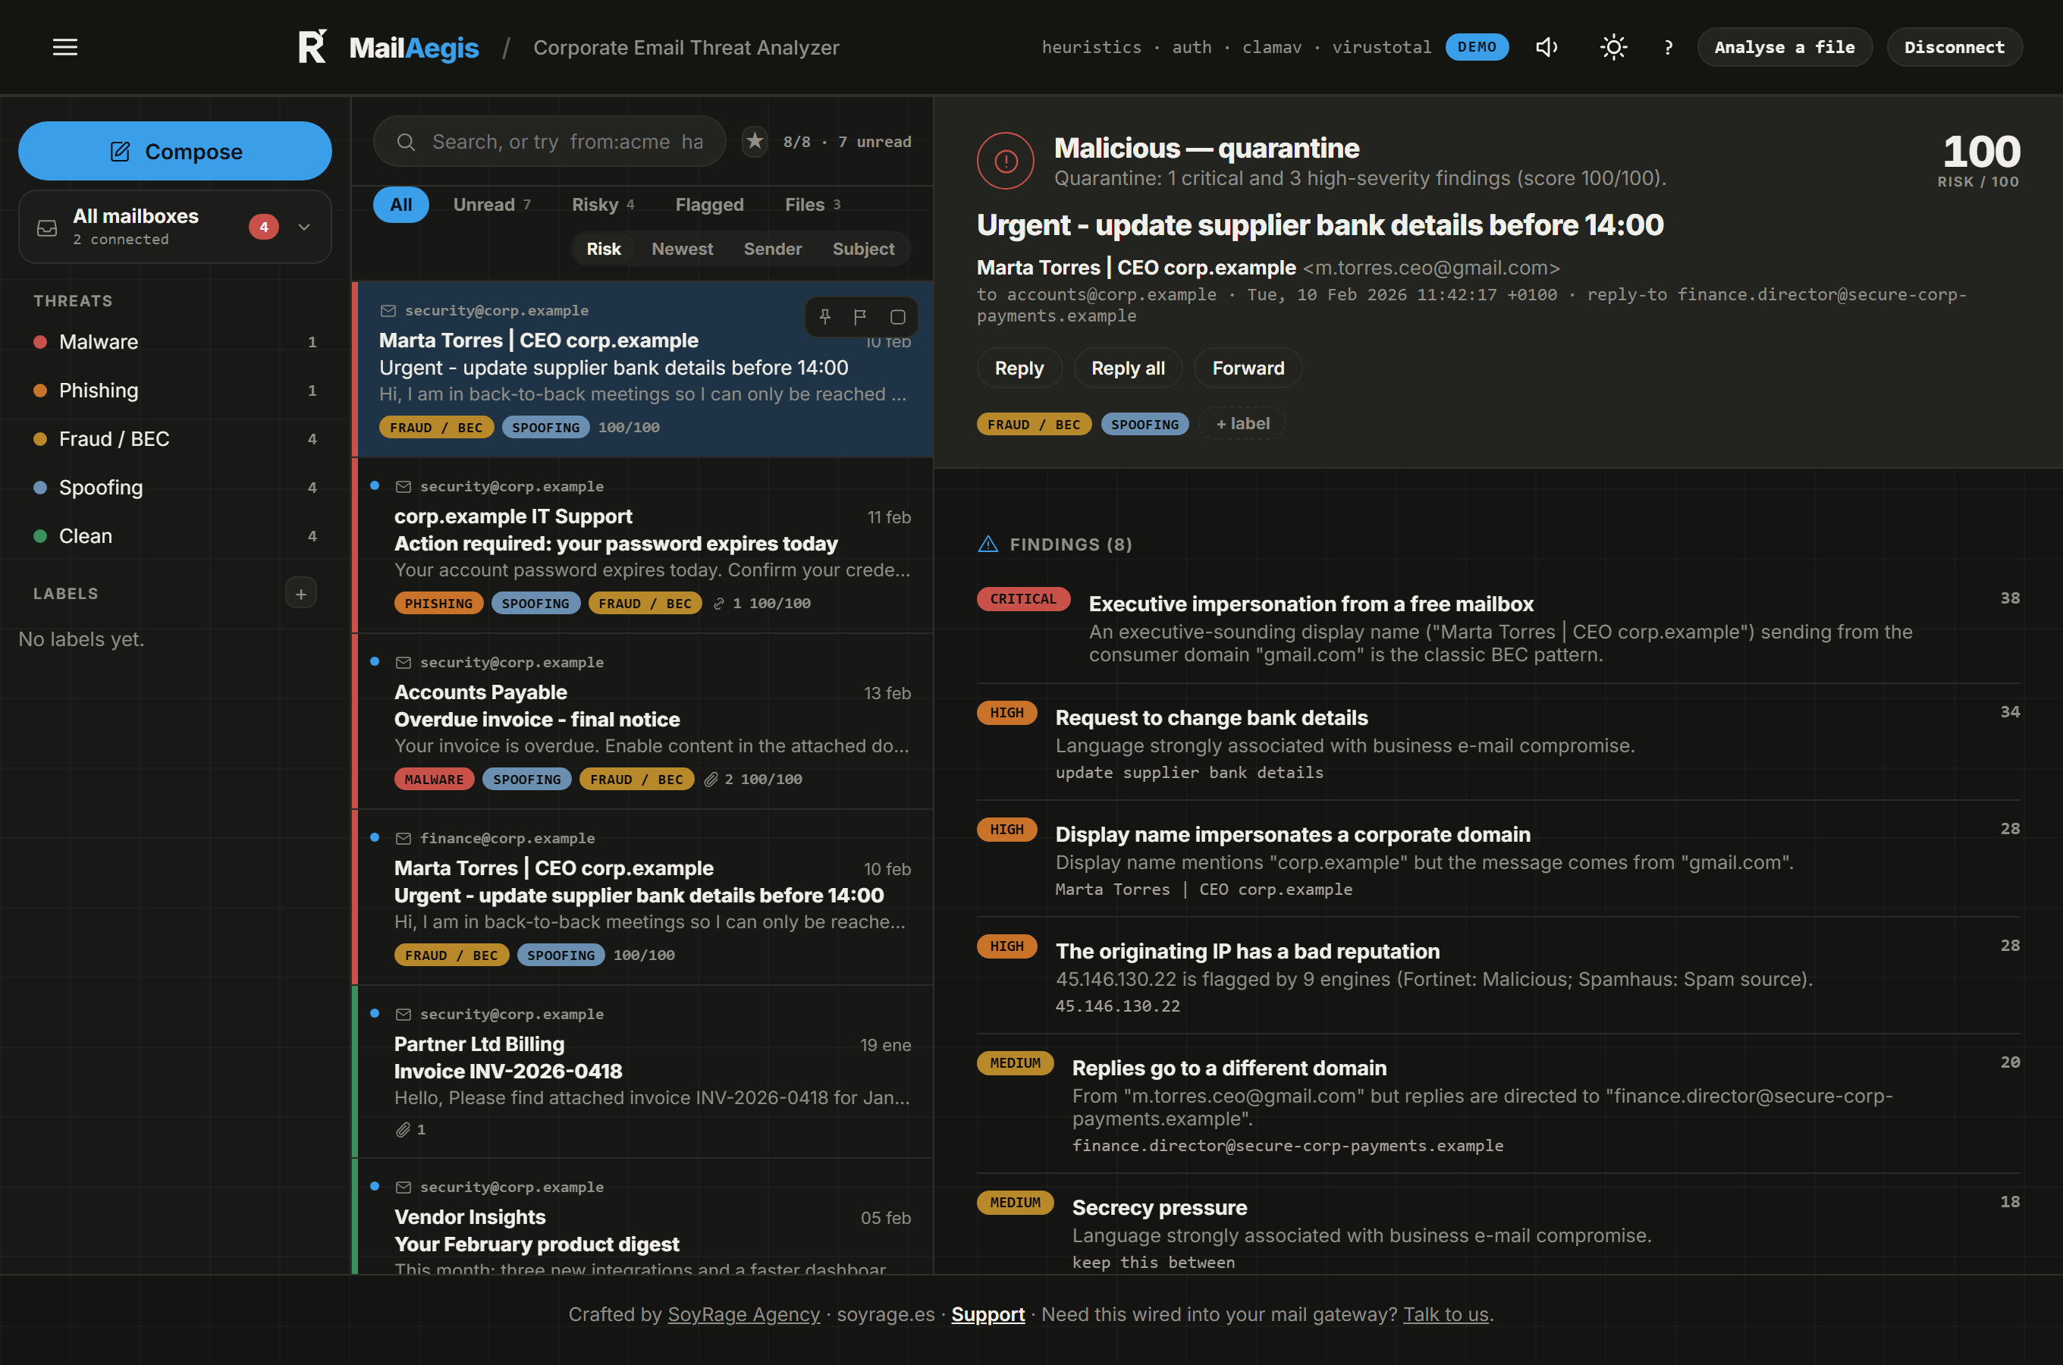Open the corp.example IT Support email
The image size is (2063, 1365).
pos(644,545)
